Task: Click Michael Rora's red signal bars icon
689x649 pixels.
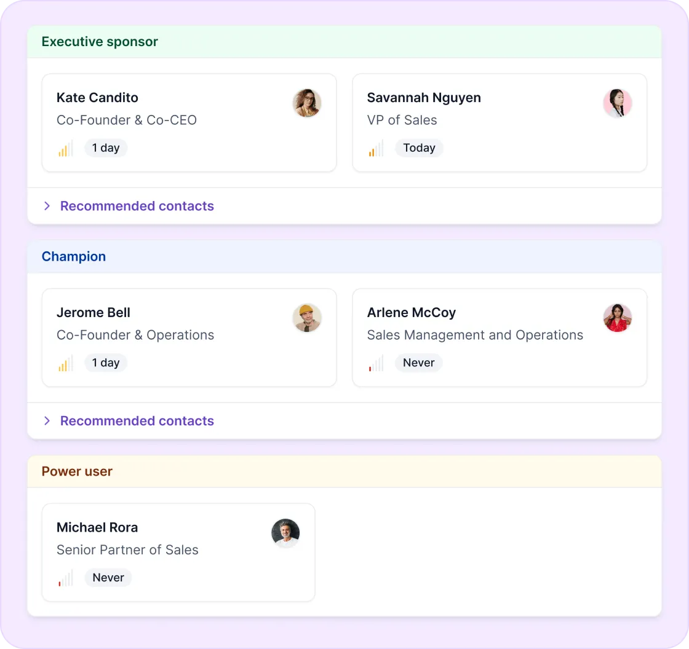Action: tap(66, 578)
